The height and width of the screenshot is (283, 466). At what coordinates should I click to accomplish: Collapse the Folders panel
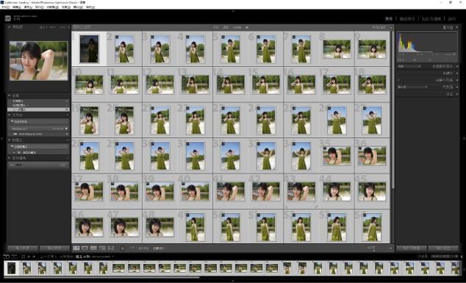click(10, 115)
